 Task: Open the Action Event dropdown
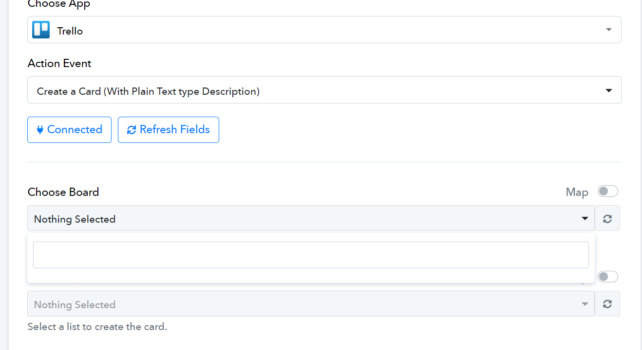click(x=324, y=90)
